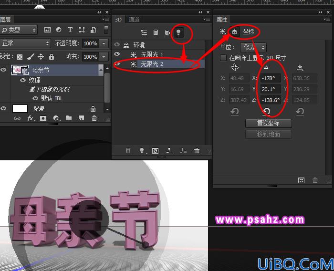The width and height of the screenshot is (334, 271).
Task: Toggle visibility of 默认 IBL
Action: click(35, 98)
